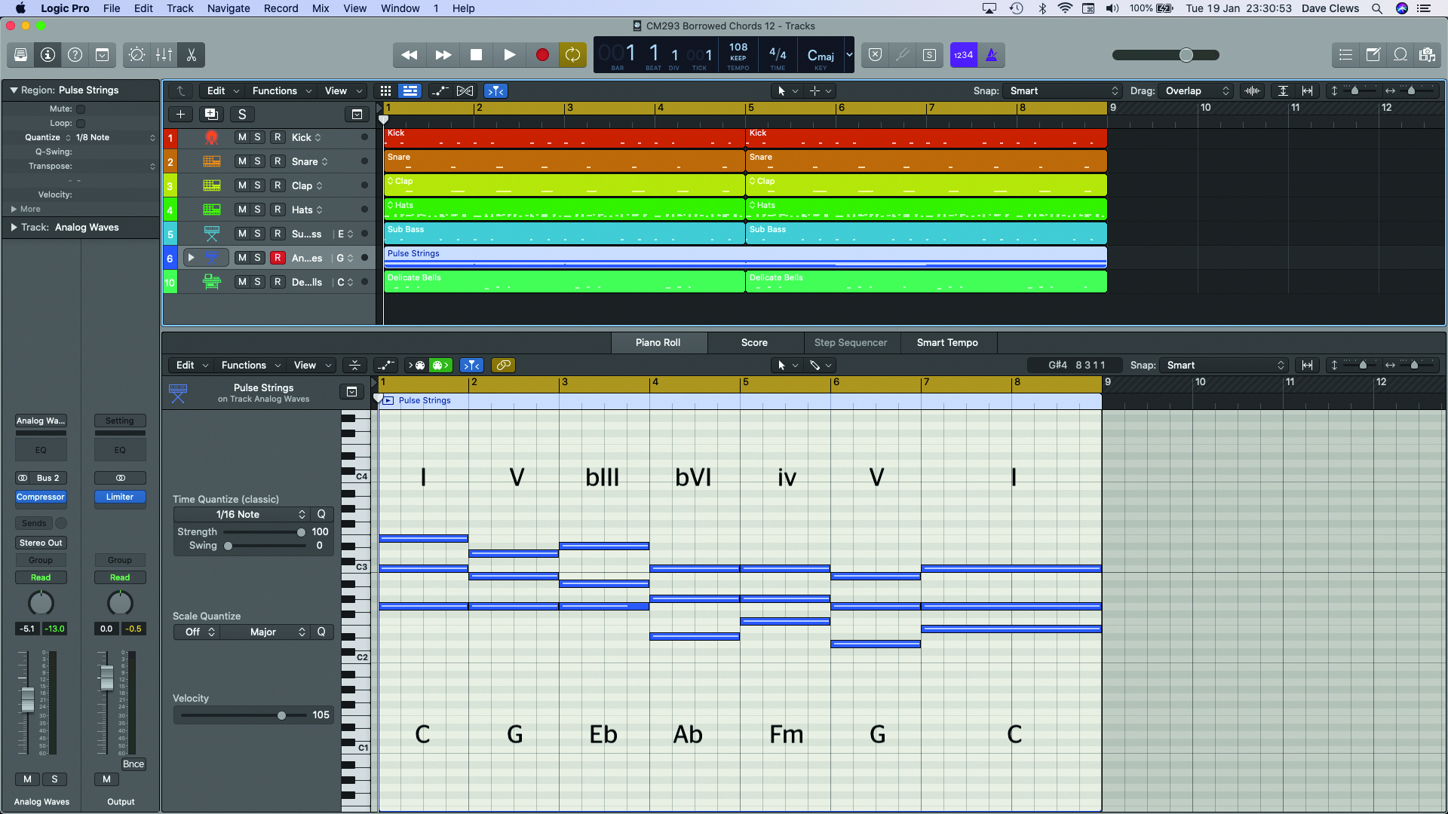Expand the Track: Analog Waves inspector section

point(14,228)
